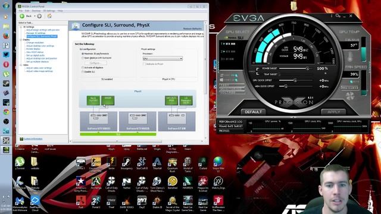Collapse the Video tree node
Viewport: 381px width, 214px height.
pos(21,65)
